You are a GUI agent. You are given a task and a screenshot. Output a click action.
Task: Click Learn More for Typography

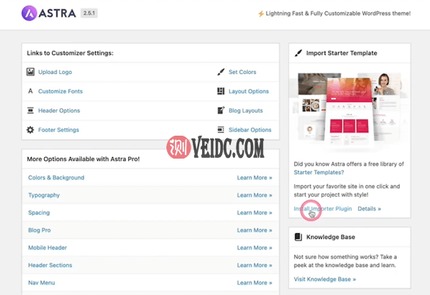(x=254, y=195)
